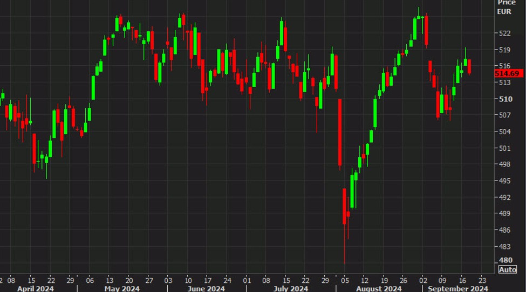This screenshot has width=526, height=292.
Task: Click the date tick 23 in September
Action: (x=482, y=281)
